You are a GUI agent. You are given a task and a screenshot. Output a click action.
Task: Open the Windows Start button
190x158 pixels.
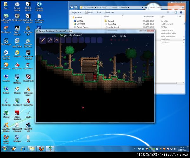pyautogui.click(x=5, y=149)
